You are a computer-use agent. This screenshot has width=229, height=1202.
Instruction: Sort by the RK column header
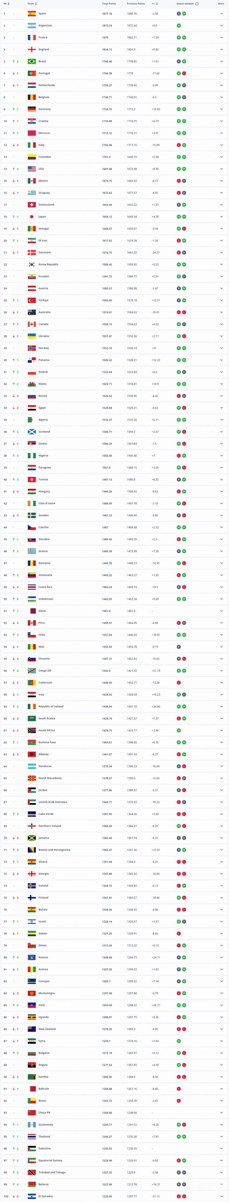(x=6, y=4)
